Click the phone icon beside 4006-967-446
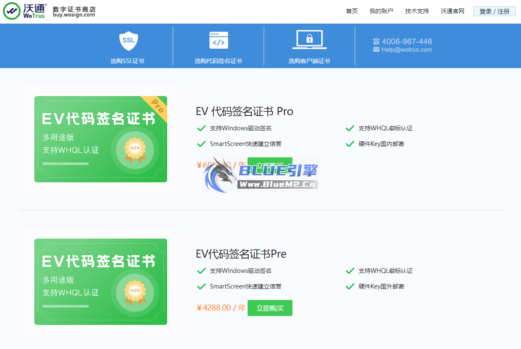 tap(376, 41)
